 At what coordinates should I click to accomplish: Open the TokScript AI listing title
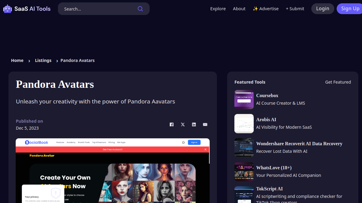[x=269, y=189]
